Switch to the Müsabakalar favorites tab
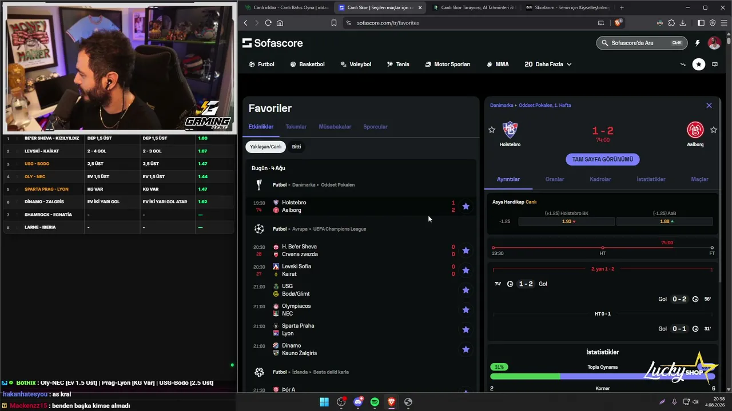 pyautogui.click(x=335, y=127)
